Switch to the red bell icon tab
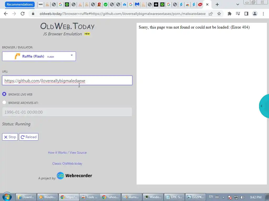Viewport: 269px width, 201px height. (x=99, y=4)
